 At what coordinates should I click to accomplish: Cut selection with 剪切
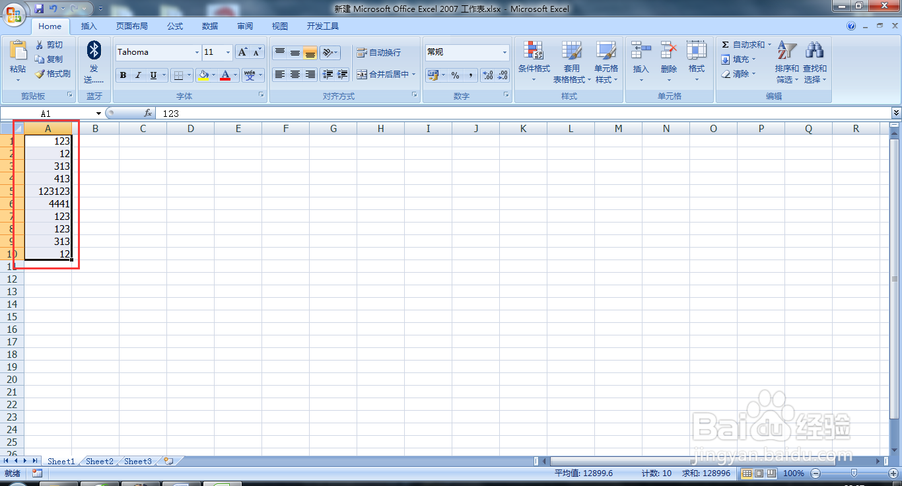tap(50, 44)
